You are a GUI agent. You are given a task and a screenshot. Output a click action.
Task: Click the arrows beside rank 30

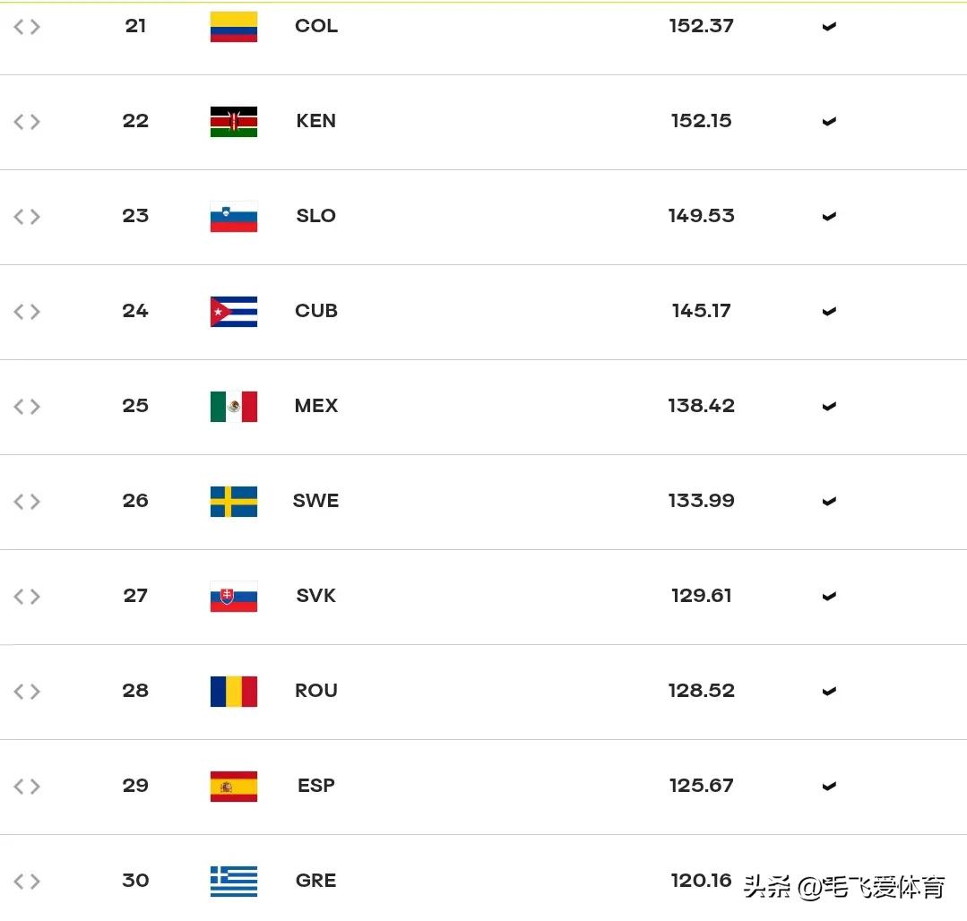click(27, 881)
